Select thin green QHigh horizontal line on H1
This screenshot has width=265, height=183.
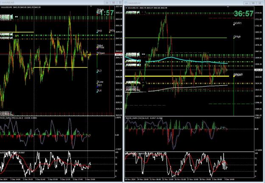tap(176, 38)
